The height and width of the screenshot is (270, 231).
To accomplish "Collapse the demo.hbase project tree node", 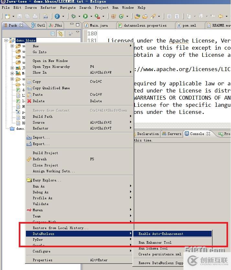I will click(x=6, y=40).
